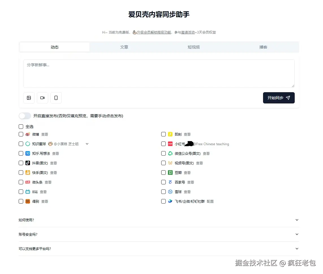Click the mobile phone icon button
The height and width of the screenshot is (274, 323).
pos(56,98)
